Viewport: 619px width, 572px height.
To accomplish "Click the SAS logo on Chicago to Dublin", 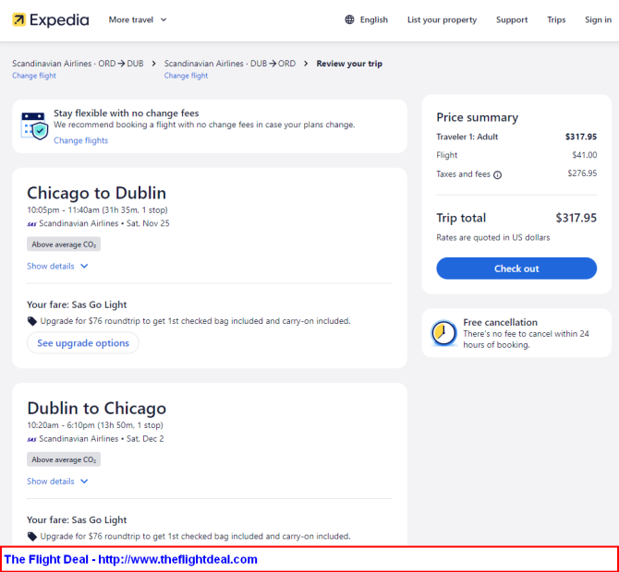I will coord(31,224).
